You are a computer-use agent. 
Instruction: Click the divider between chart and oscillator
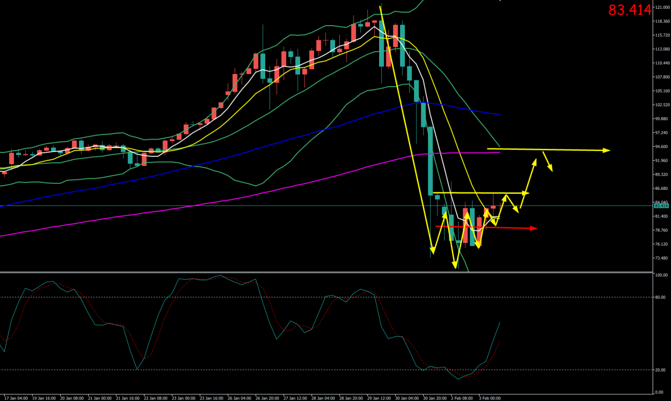[325, 272]
